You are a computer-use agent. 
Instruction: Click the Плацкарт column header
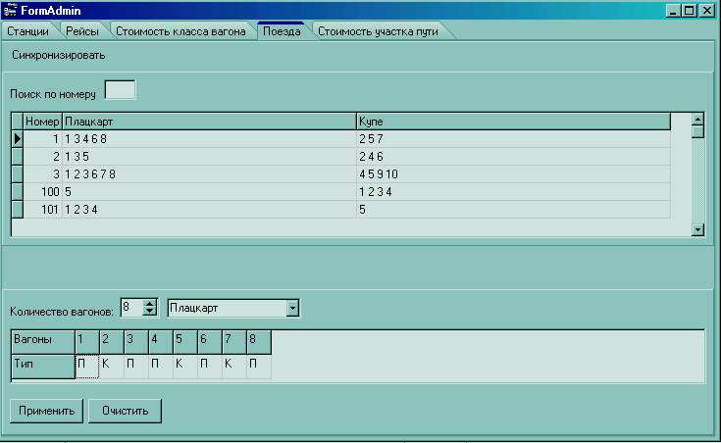209,122
